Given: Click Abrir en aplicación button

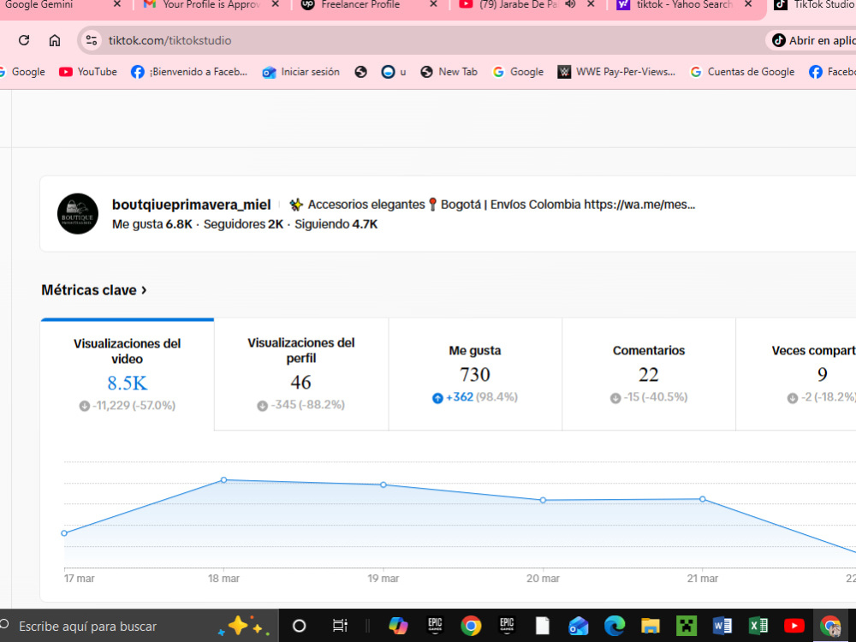Looking at the screenshot, I should click(813, 40).
